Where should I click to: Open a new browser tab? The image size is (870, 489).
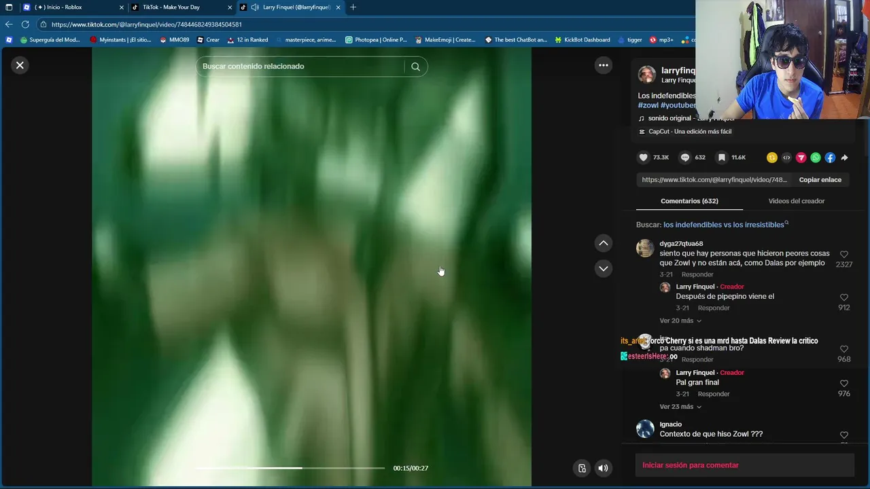(353, 7)
